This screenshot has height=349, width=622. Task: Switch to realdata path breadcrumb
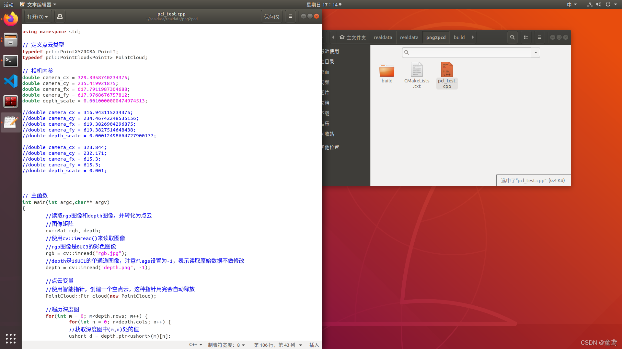(383, 37)
